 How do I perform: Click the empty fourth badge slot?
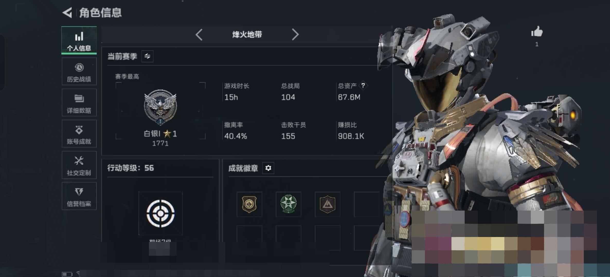(366, 204)
